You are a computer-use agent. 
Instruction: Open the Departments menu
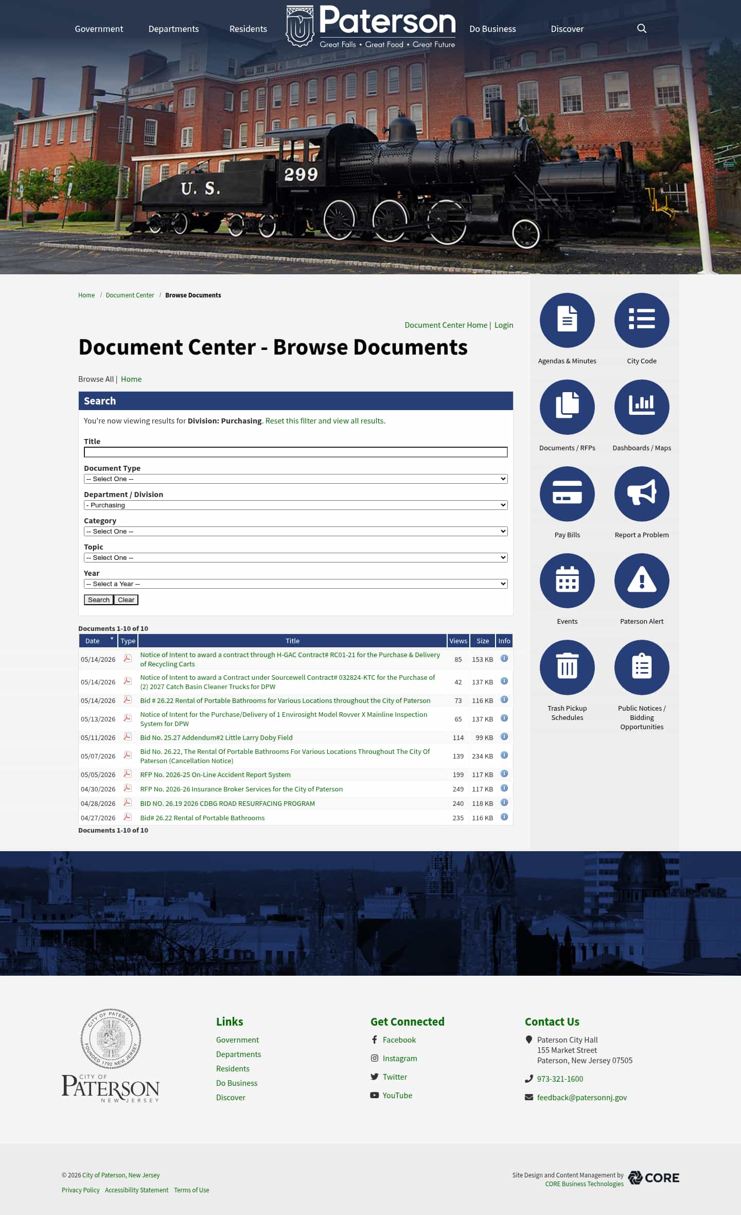pyautogui.click(x=173, y=29)
